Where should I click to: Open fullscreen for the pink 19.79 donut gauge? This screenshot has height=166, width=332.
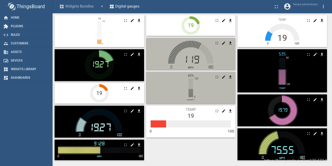(x=308, y=100)
